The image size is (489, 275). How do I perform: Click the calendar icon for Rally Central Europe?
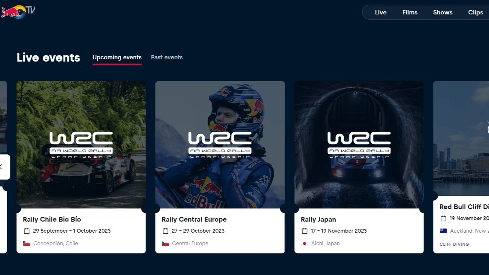[166, 231]
